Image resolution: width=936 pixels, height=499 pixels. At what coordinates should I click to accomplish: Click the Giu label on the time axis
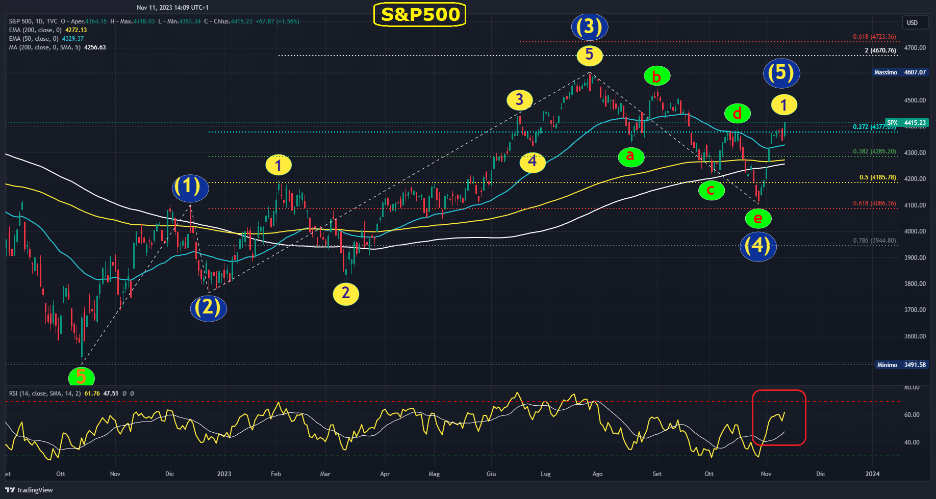(491, 474)
